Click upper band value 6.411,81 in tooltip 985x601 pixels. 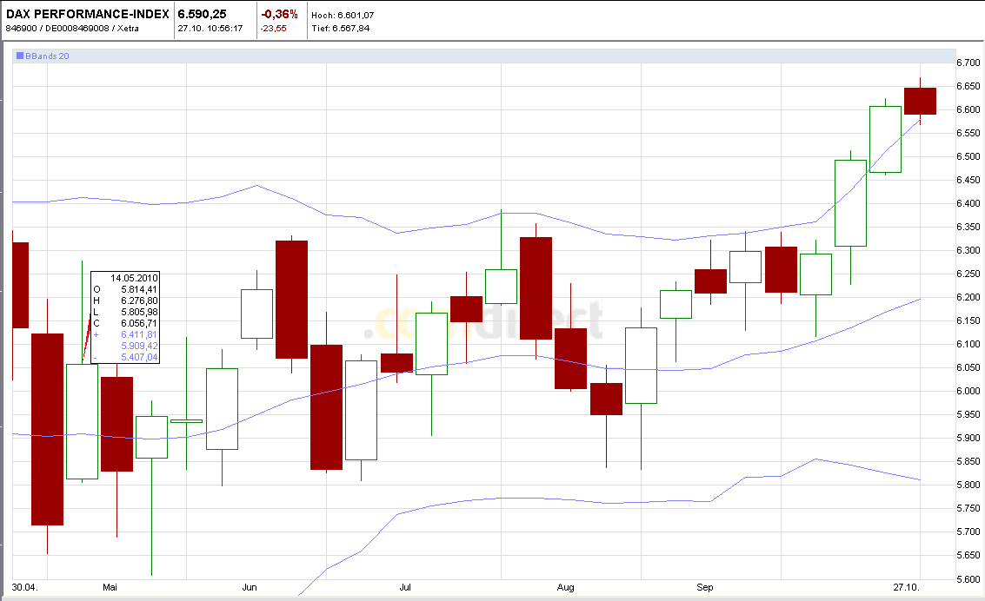pyautogui.click(x=139, y=334)
